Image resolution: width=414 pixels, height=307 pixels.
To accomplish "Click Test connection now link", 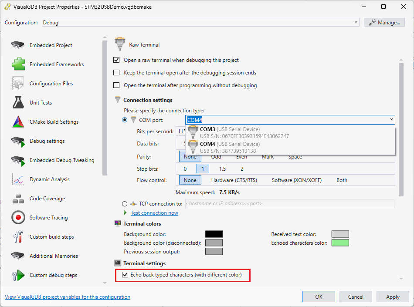I will 154,213.
